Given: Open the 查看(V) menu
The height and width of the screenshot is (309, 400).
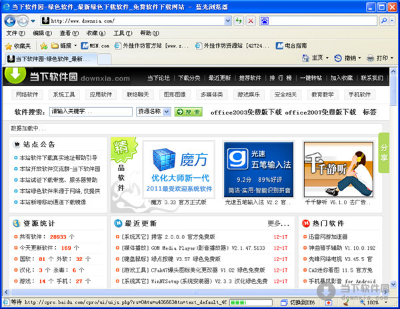Looking at the screenshot, I should [69, 33].
